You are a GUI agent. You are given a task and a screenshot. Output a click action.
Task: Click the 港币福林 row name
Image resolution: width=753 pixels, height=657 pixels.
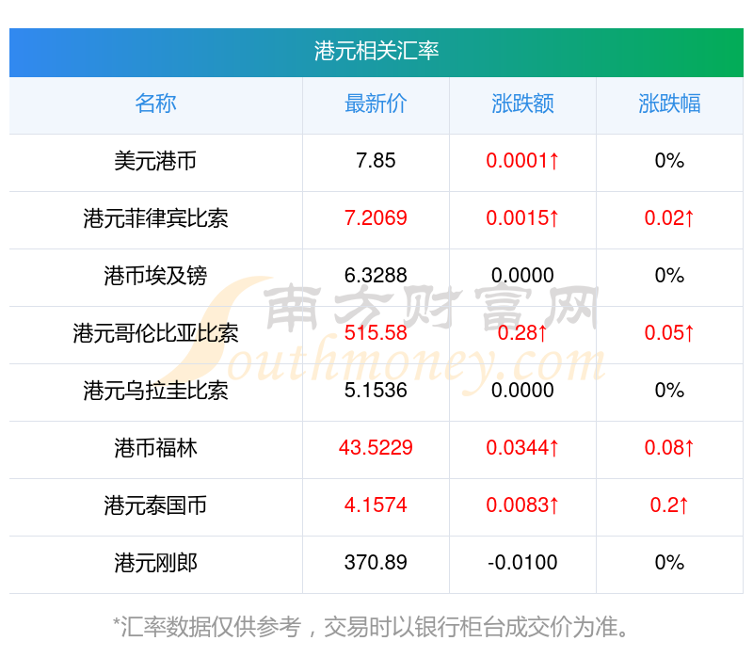click(155, 448)
